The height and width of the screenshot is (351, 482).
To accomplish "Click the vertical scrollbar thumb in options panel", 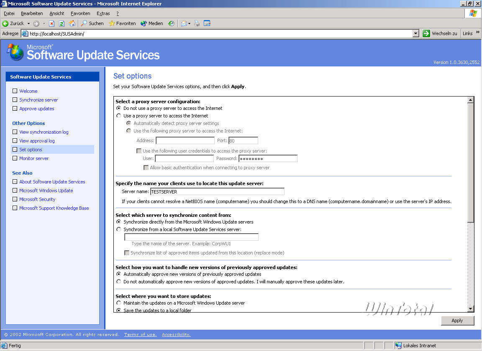I will [x=470, y=163].
